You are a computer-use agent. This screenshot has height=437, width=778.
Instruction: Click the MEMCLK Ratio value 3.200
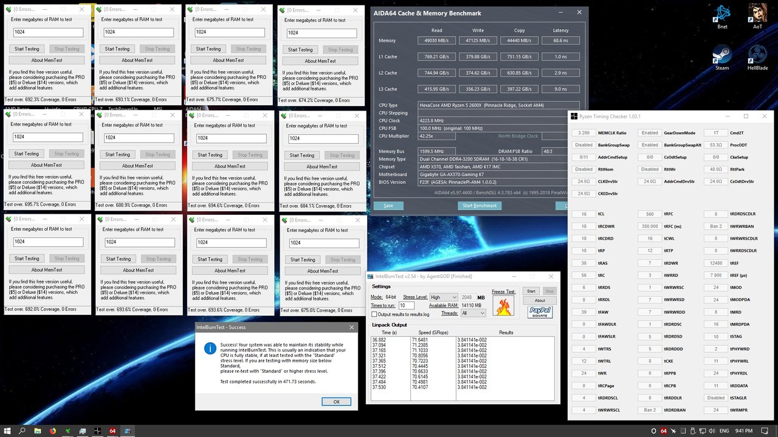point(584,132)
